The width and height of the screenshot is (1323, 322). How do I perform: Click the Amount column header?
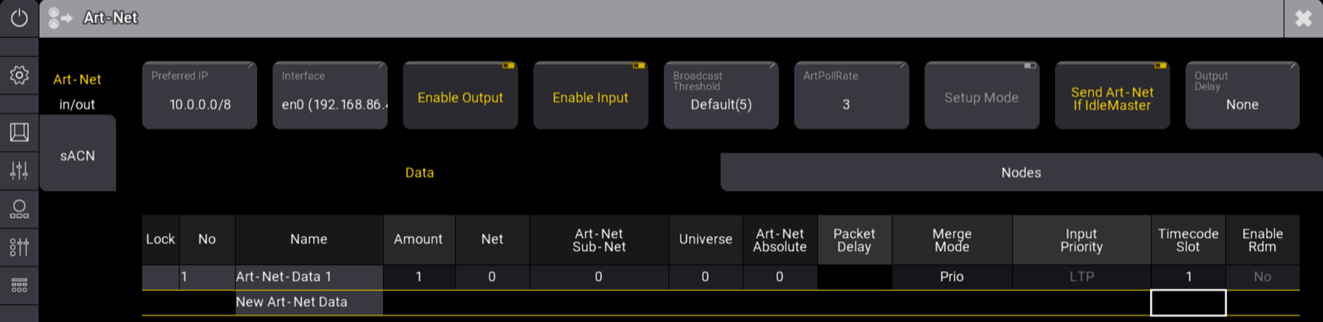click(x=418, y=239)
